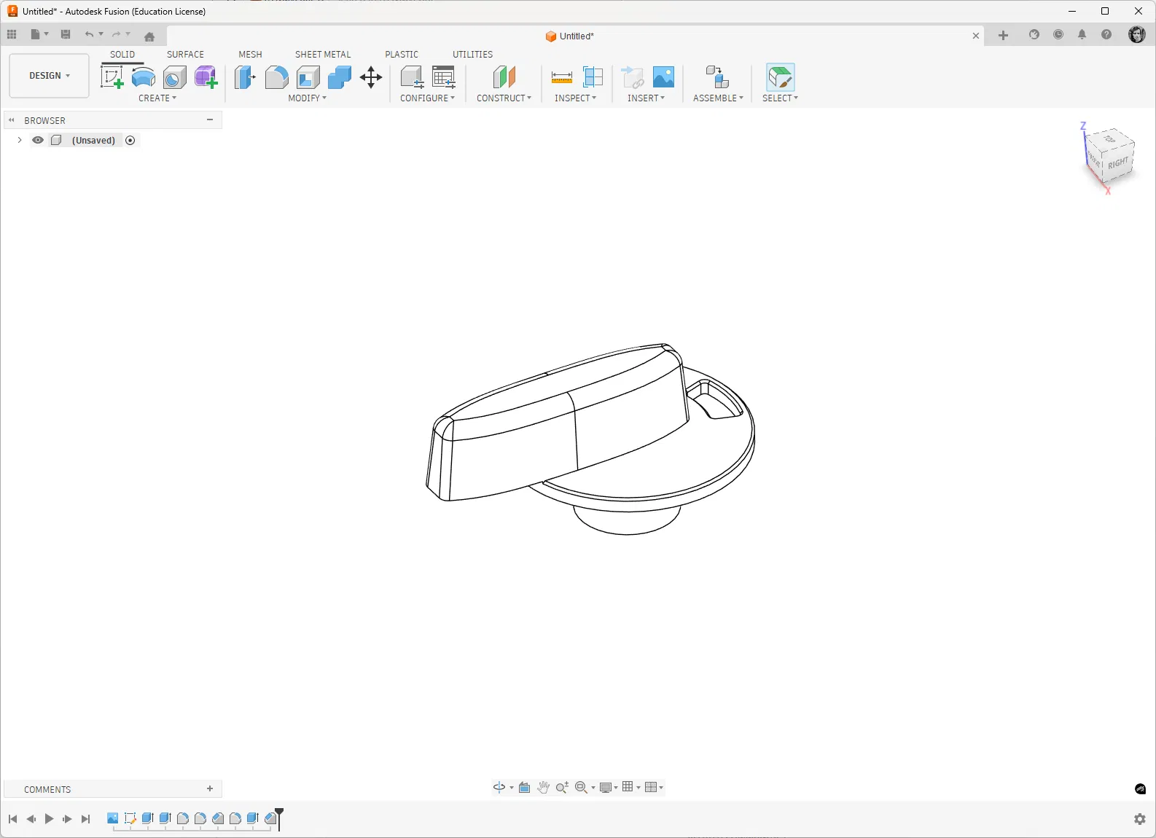1156x838 pixels.
Task: Click the Zoom magnifier with plus-minus
Action: [x=562, y=787]
